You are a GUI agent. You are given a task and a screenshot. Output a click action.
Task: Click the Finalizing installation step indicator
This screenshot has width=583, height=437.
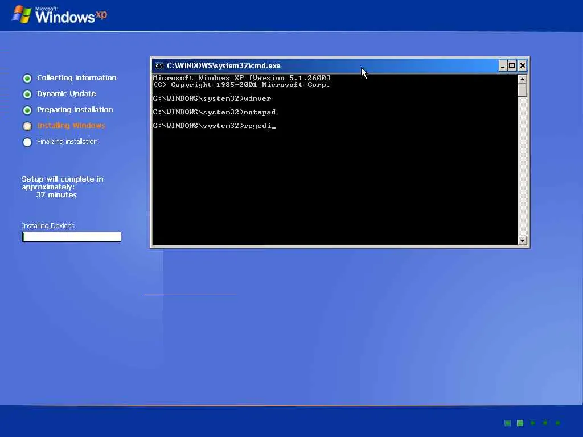(x=27, y=142)
